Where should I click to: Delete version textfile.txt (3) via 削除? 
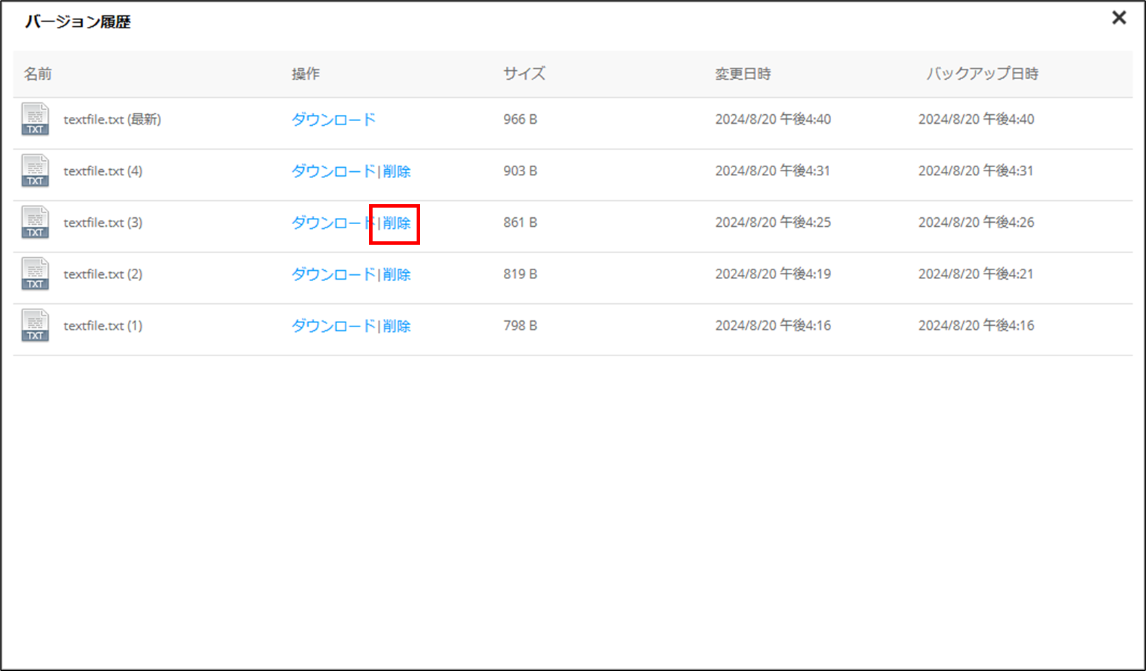[x=397, y=223]
